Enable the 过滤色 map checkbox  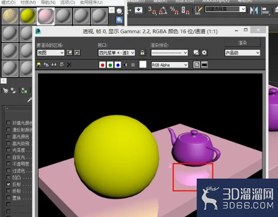[x=8, y=170]
